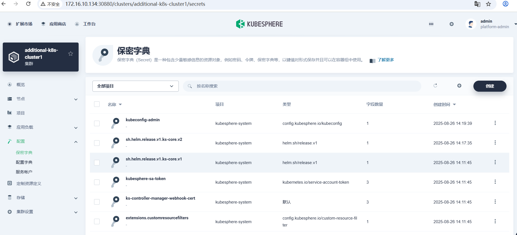This screenshot has height=235, width=517.
Task: Sort by 创建时间 column arrow
Action: pyautogui.click(x=454, y=105)
